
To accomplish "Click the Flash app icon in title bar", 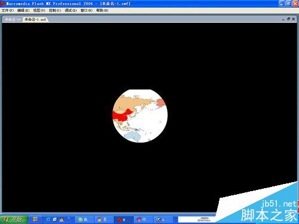I will coord(3,4).
